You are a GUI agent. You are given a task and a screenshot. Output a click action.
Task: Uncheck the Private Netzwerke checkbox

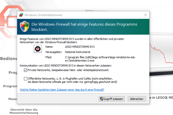click(x=25, y=70)
